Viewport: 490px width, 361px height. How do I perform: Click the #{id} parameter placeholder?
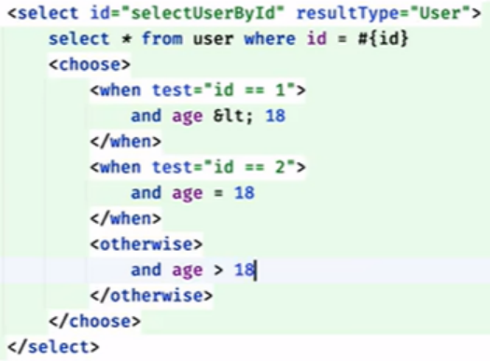point(383,39)
